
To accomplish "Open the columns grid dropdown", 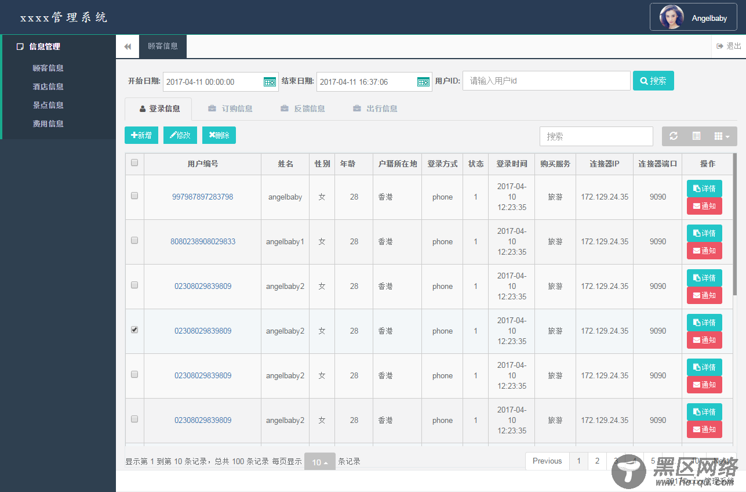I will pos(722,136).
